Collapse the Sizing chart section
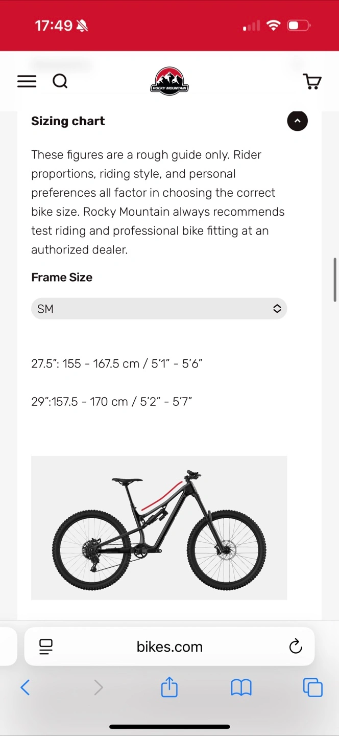Viewport: 339px width, 736px height. [297, 121]
